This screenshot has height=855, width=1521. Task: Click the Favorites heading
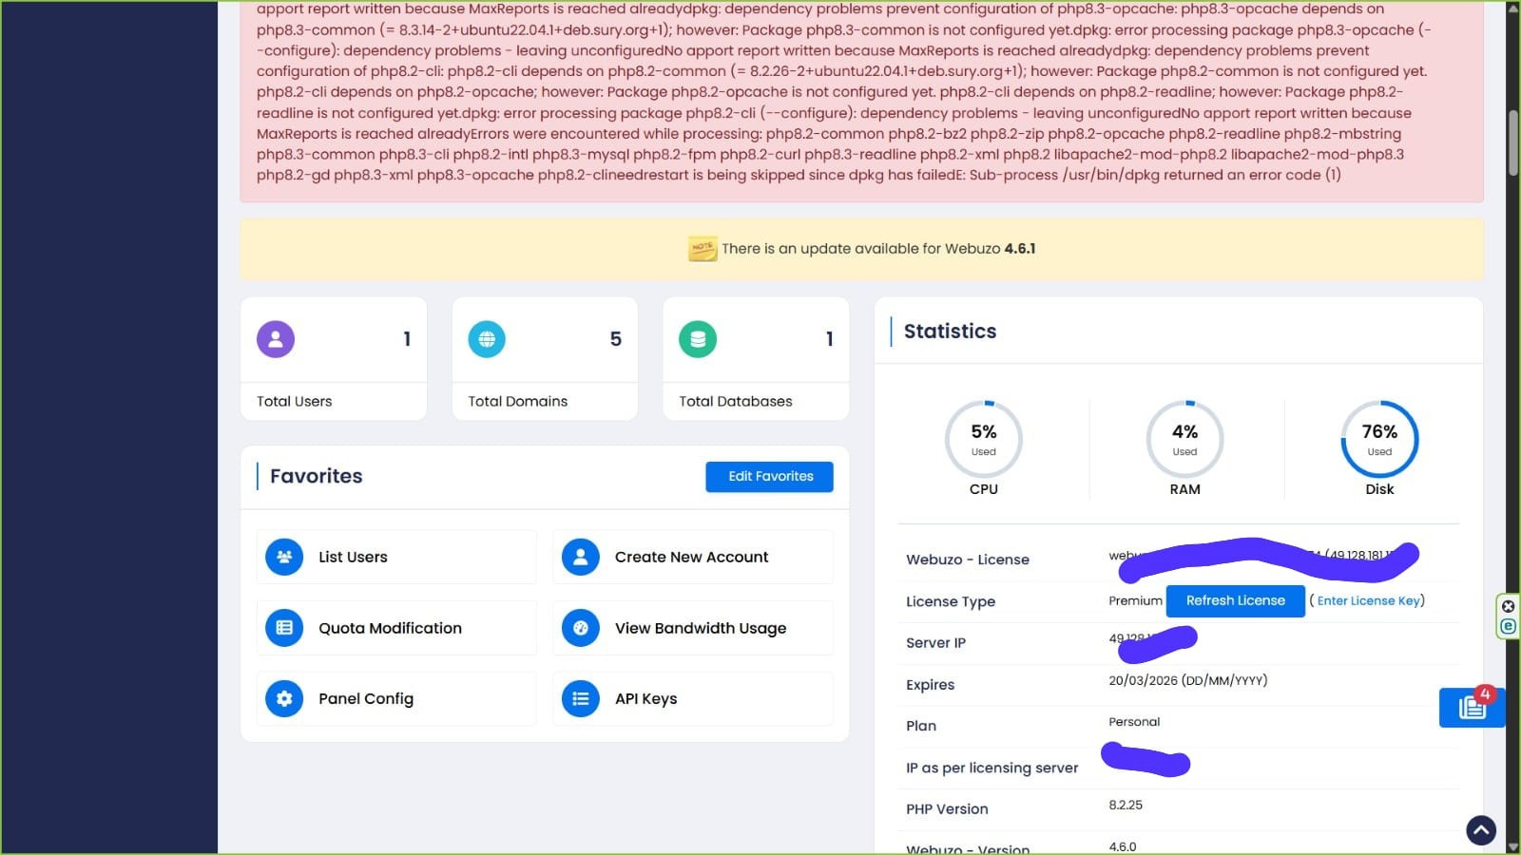click(x=316, y=476)
